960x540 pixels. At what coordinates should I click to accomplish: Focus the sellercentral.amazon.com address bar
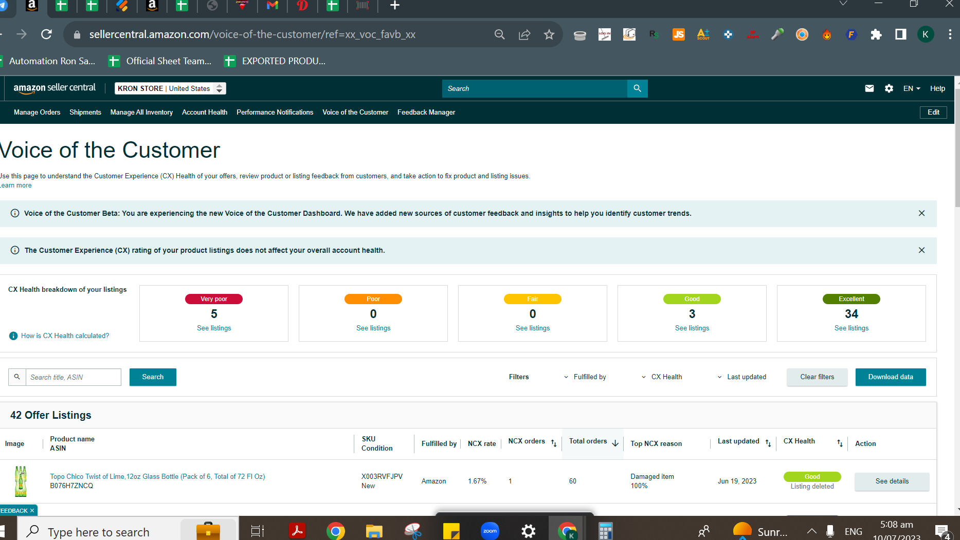pos(252,34)
